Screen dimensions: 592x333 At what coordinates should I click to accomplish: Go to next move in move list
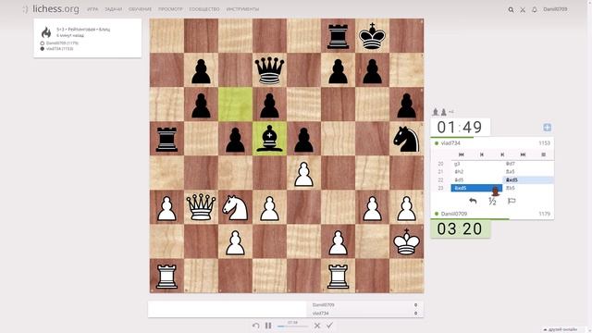[502, 154]
